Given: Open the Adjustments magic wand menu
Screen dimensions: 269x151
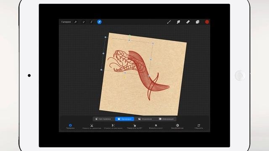Looking at the screenshot, I should [84, 22].
